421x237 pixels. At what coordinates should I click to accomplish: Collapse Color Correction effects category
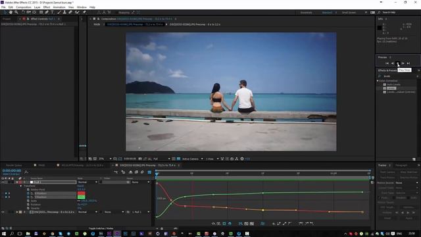[378, 80]
